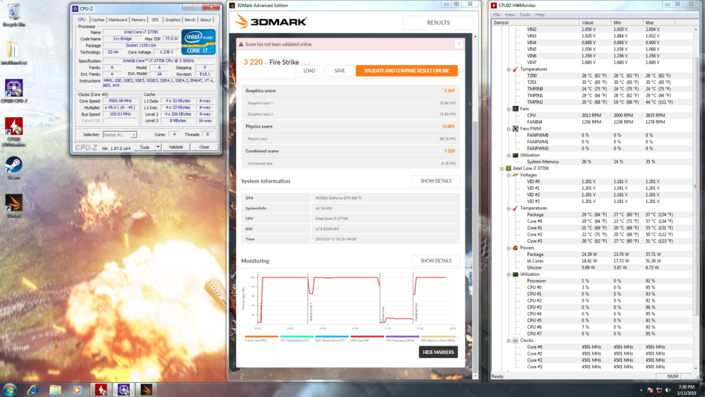The image size is (705, 397).
Task: Open the folder icon below Recycle Bin
Action: click(x=13, y=53)
